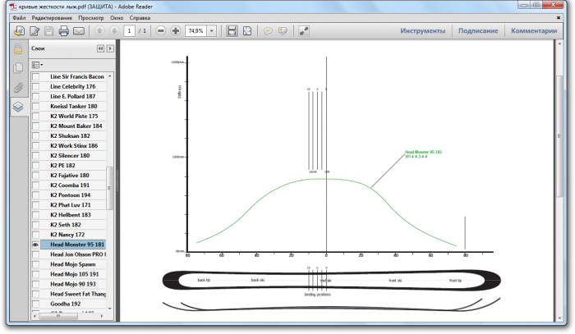Toggle visibility box for Line Celebrity 176
Viewport: 575px width, 334px height.
35,87
